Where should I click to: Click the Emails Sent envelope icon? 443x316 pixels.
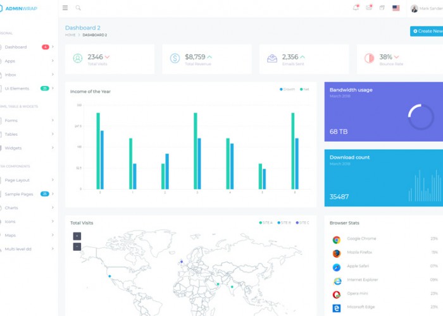click(x=272, y=58)
